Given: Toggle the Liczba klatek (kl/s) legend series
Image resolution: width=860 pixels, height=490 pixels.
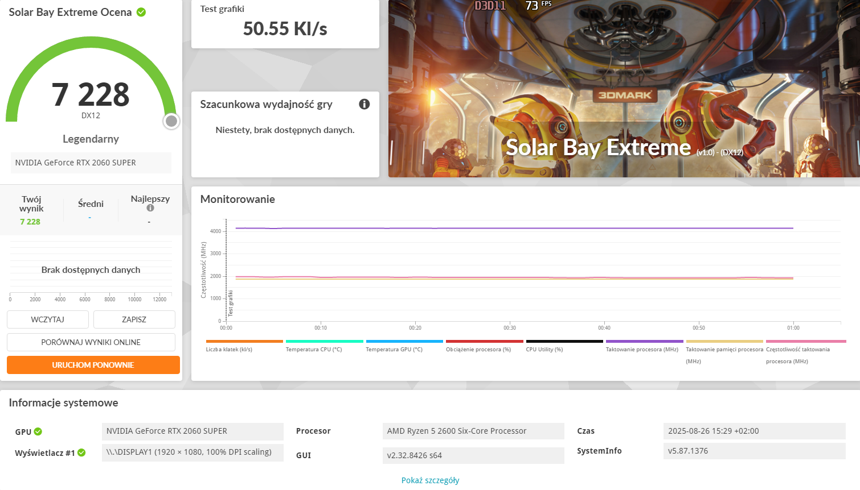Looking at the screenshot, I should coord(229,349).
